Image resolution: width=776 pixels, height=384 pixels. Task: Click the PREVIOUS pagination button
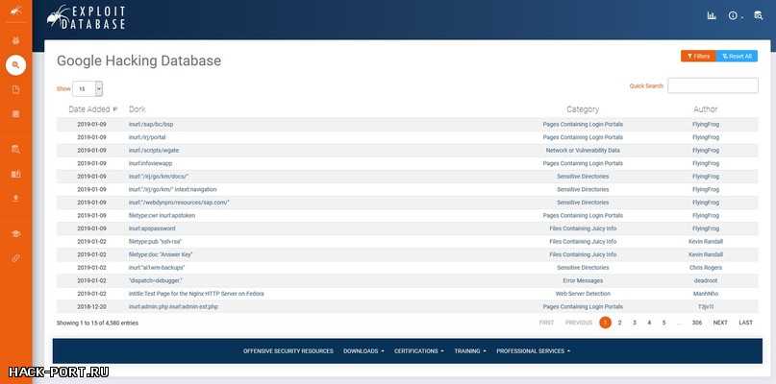tap(579, 323)
